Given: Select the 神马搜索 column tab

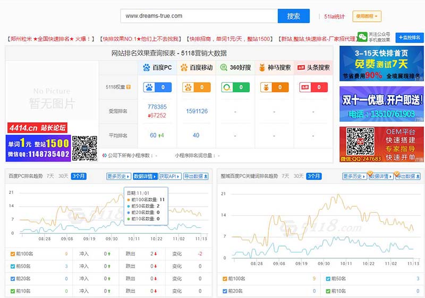Looking at the screenshot, I should [274, 67].
